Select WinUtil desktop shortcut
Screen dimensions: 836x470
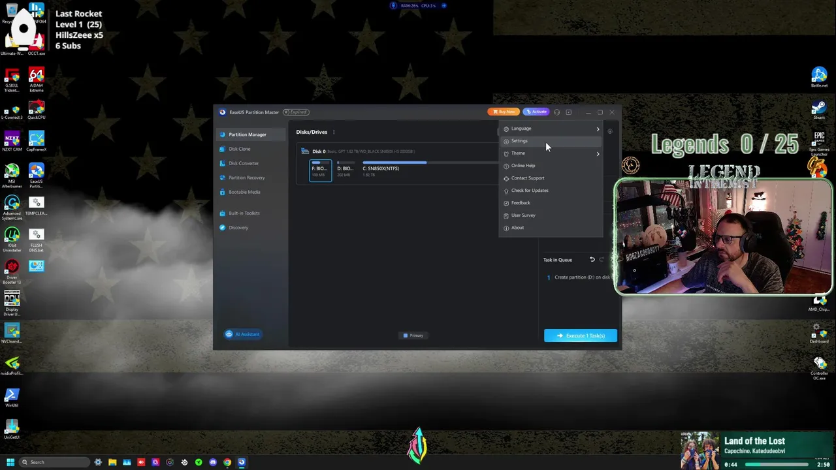click(x=12, y=398)
